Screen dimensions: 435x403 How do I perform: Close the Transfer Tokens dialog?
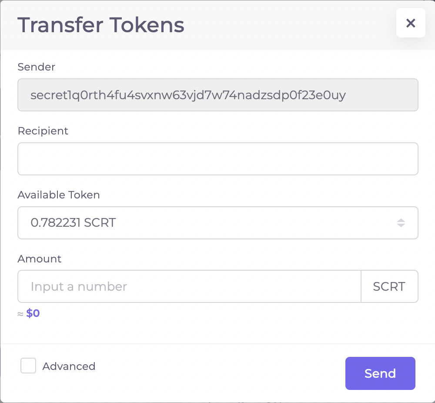pos(411,23)
